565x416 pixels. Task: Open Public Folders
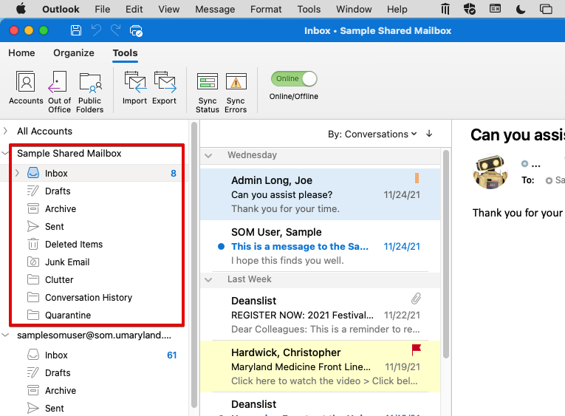(89, 91)
